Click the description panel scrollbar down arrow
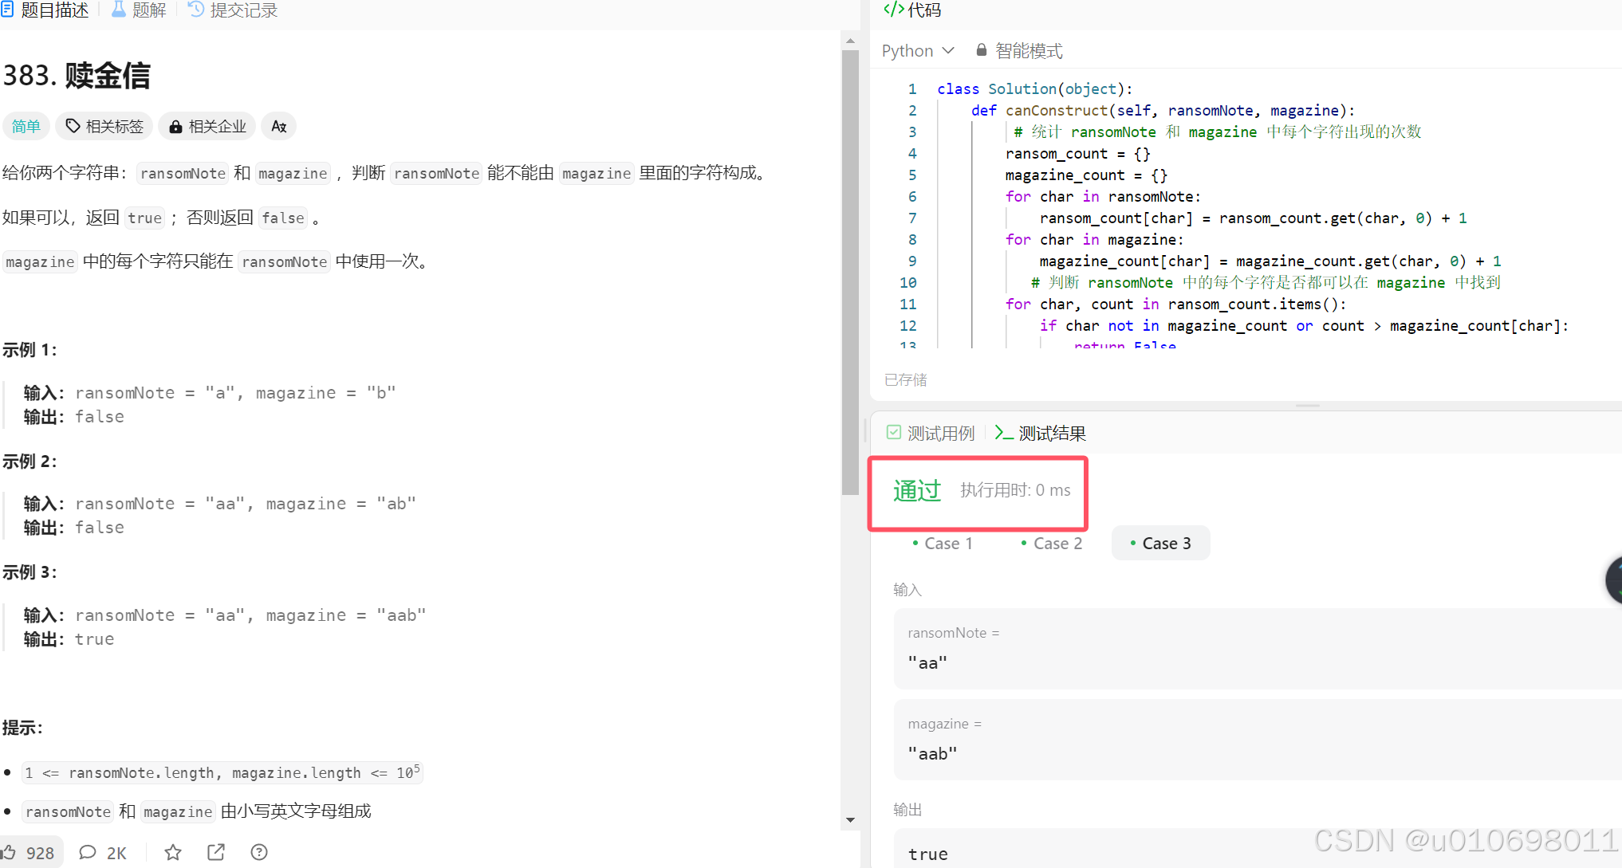The image size is (1622, 868). coord(850,819)
